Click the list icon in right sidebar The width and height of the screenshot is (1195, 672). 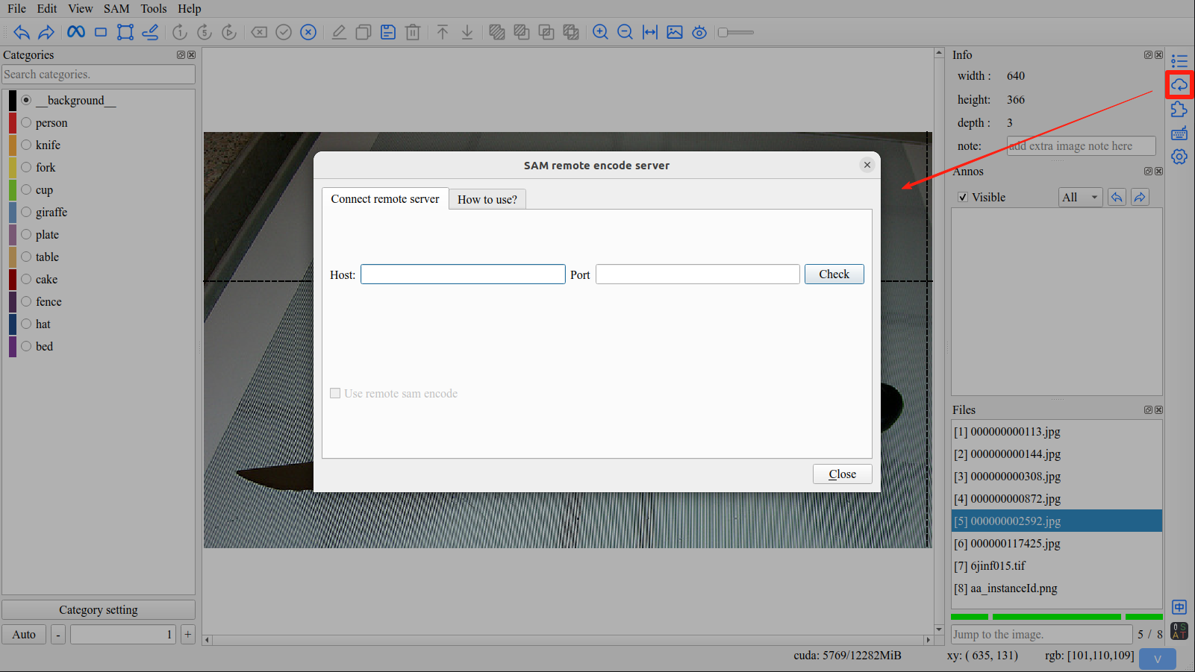[1179, 61]
